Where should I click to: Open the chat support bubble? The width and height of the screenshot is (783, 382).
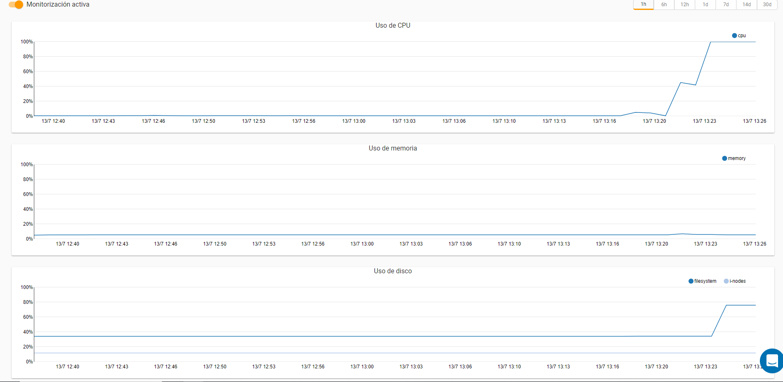(771, 361)
